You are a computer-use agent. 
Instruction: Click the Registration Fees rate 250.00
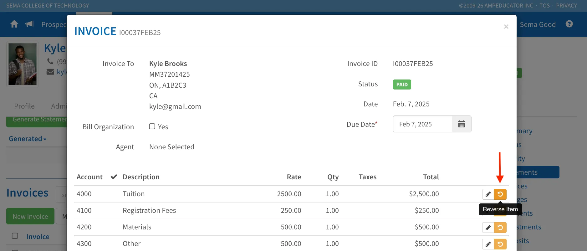[291, 211]
